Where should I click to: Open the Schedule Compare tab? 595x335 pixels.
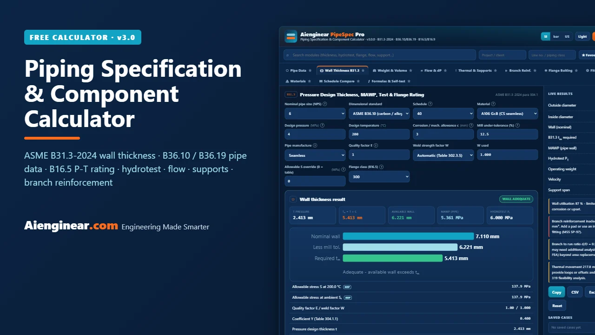tap(339, 81)
